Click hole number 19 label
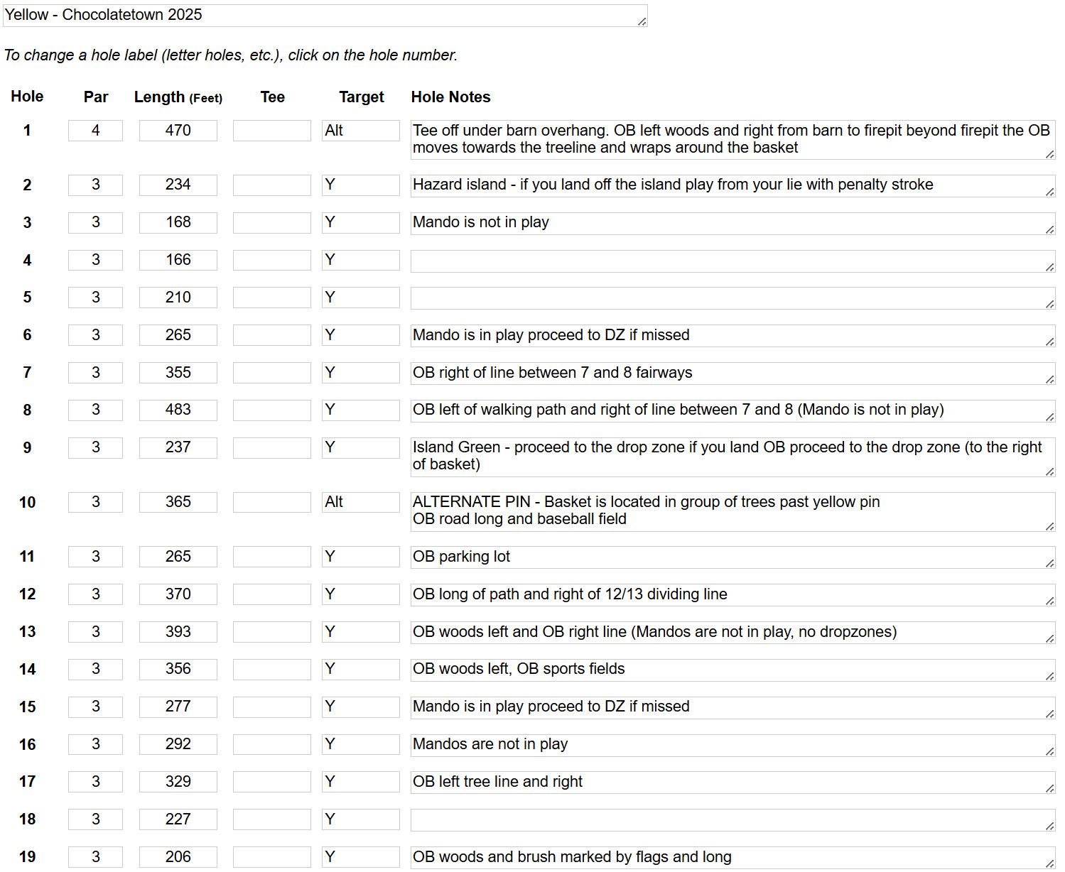The image size is (1065, 872). 27,857
